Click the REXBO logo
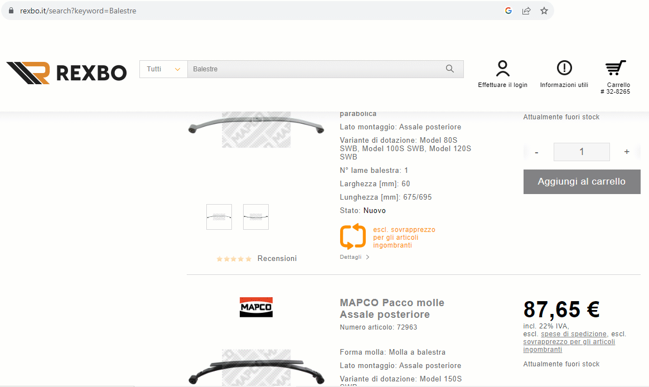The width and height of the screenshot is (649, 387). pos(67,73)
